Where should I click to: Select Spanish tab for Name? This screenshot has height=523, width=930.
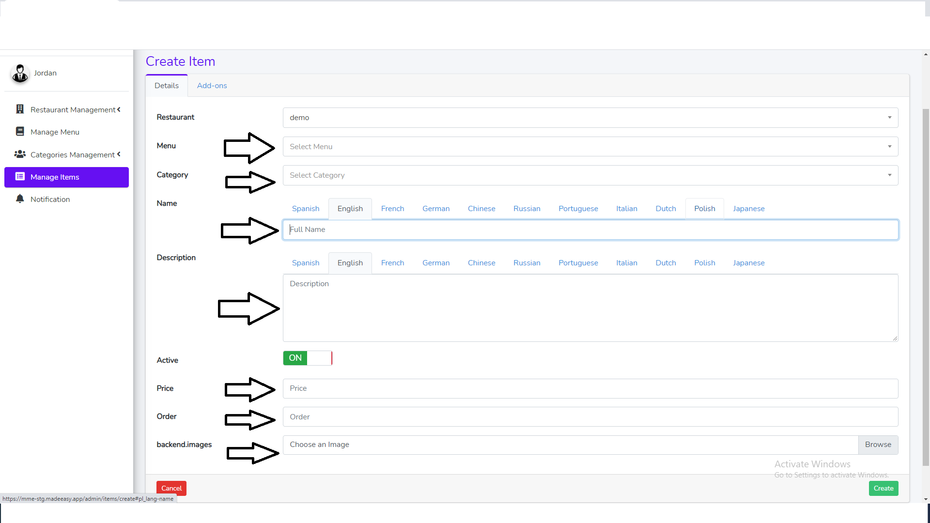tap(306, 209)
